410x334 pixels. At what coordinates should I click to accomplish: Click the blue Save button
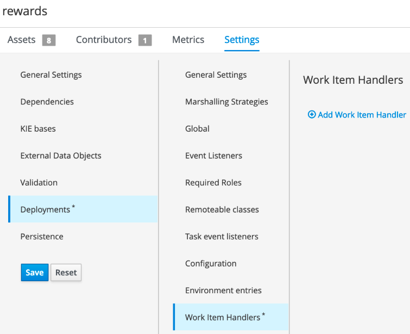click(35, 273)
